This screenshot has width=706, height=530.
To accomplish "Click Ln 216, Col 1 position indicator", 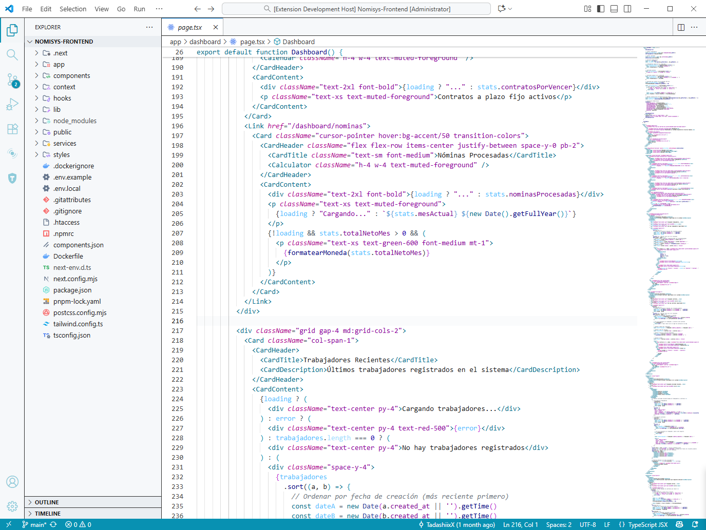I will tap(520, 524).
